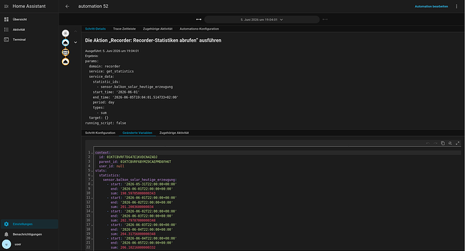Click the sum value 204.31756000000348
The width and height of the screenshot is (465, 251).
(x=138, y=234)
